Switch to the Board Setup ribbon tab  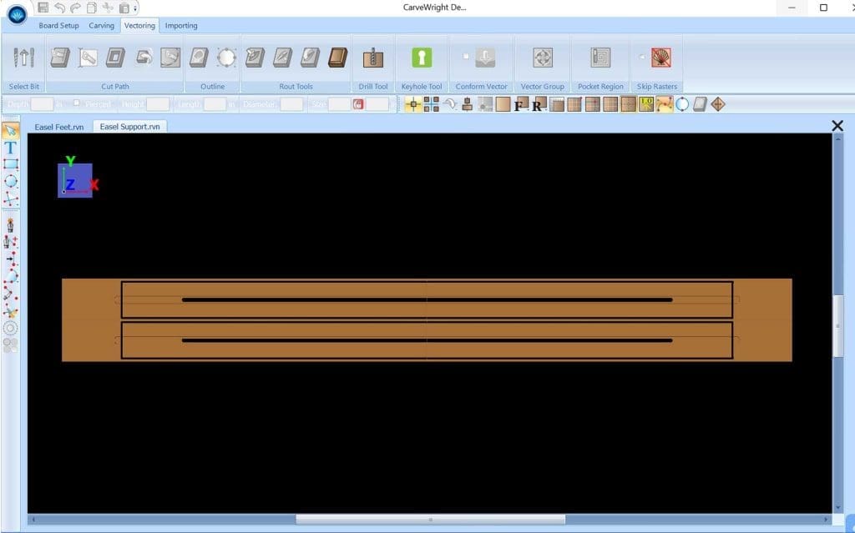(58, 26)
